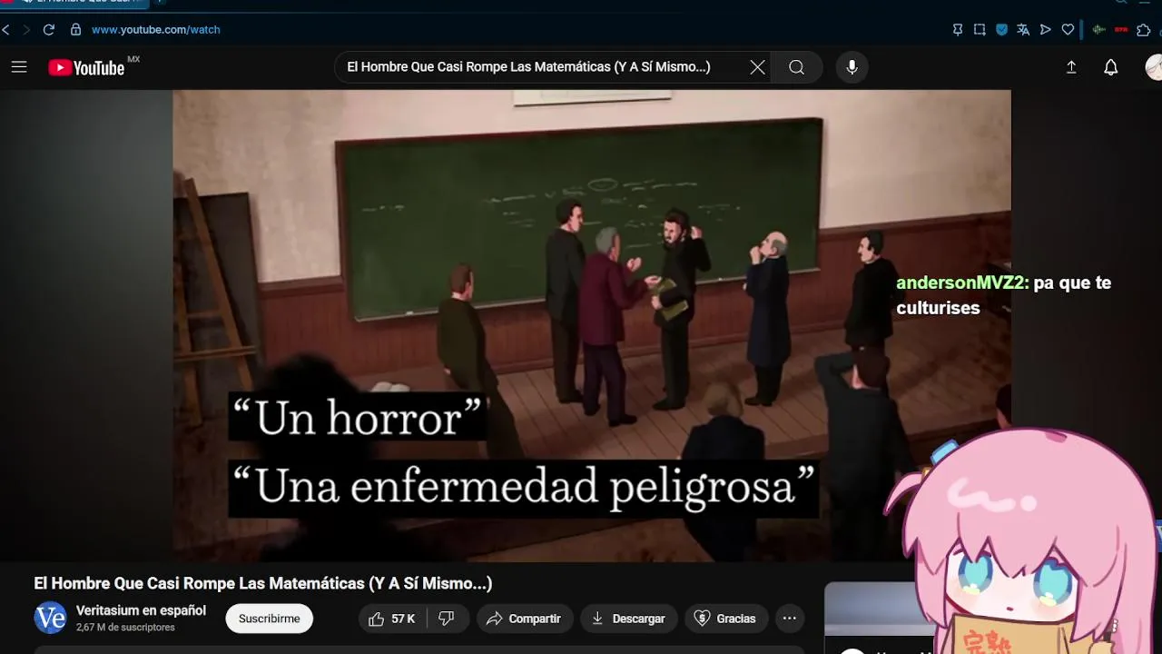The image size is (1162, 654).
Task: Open a new tab with plus button
Action: (x=160, y=3)
